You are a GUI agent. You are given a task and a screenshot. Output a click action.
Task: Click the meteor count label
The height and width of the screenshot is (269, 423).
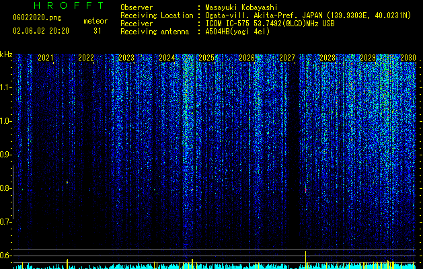pyautogui.click(x=95, y=21)
